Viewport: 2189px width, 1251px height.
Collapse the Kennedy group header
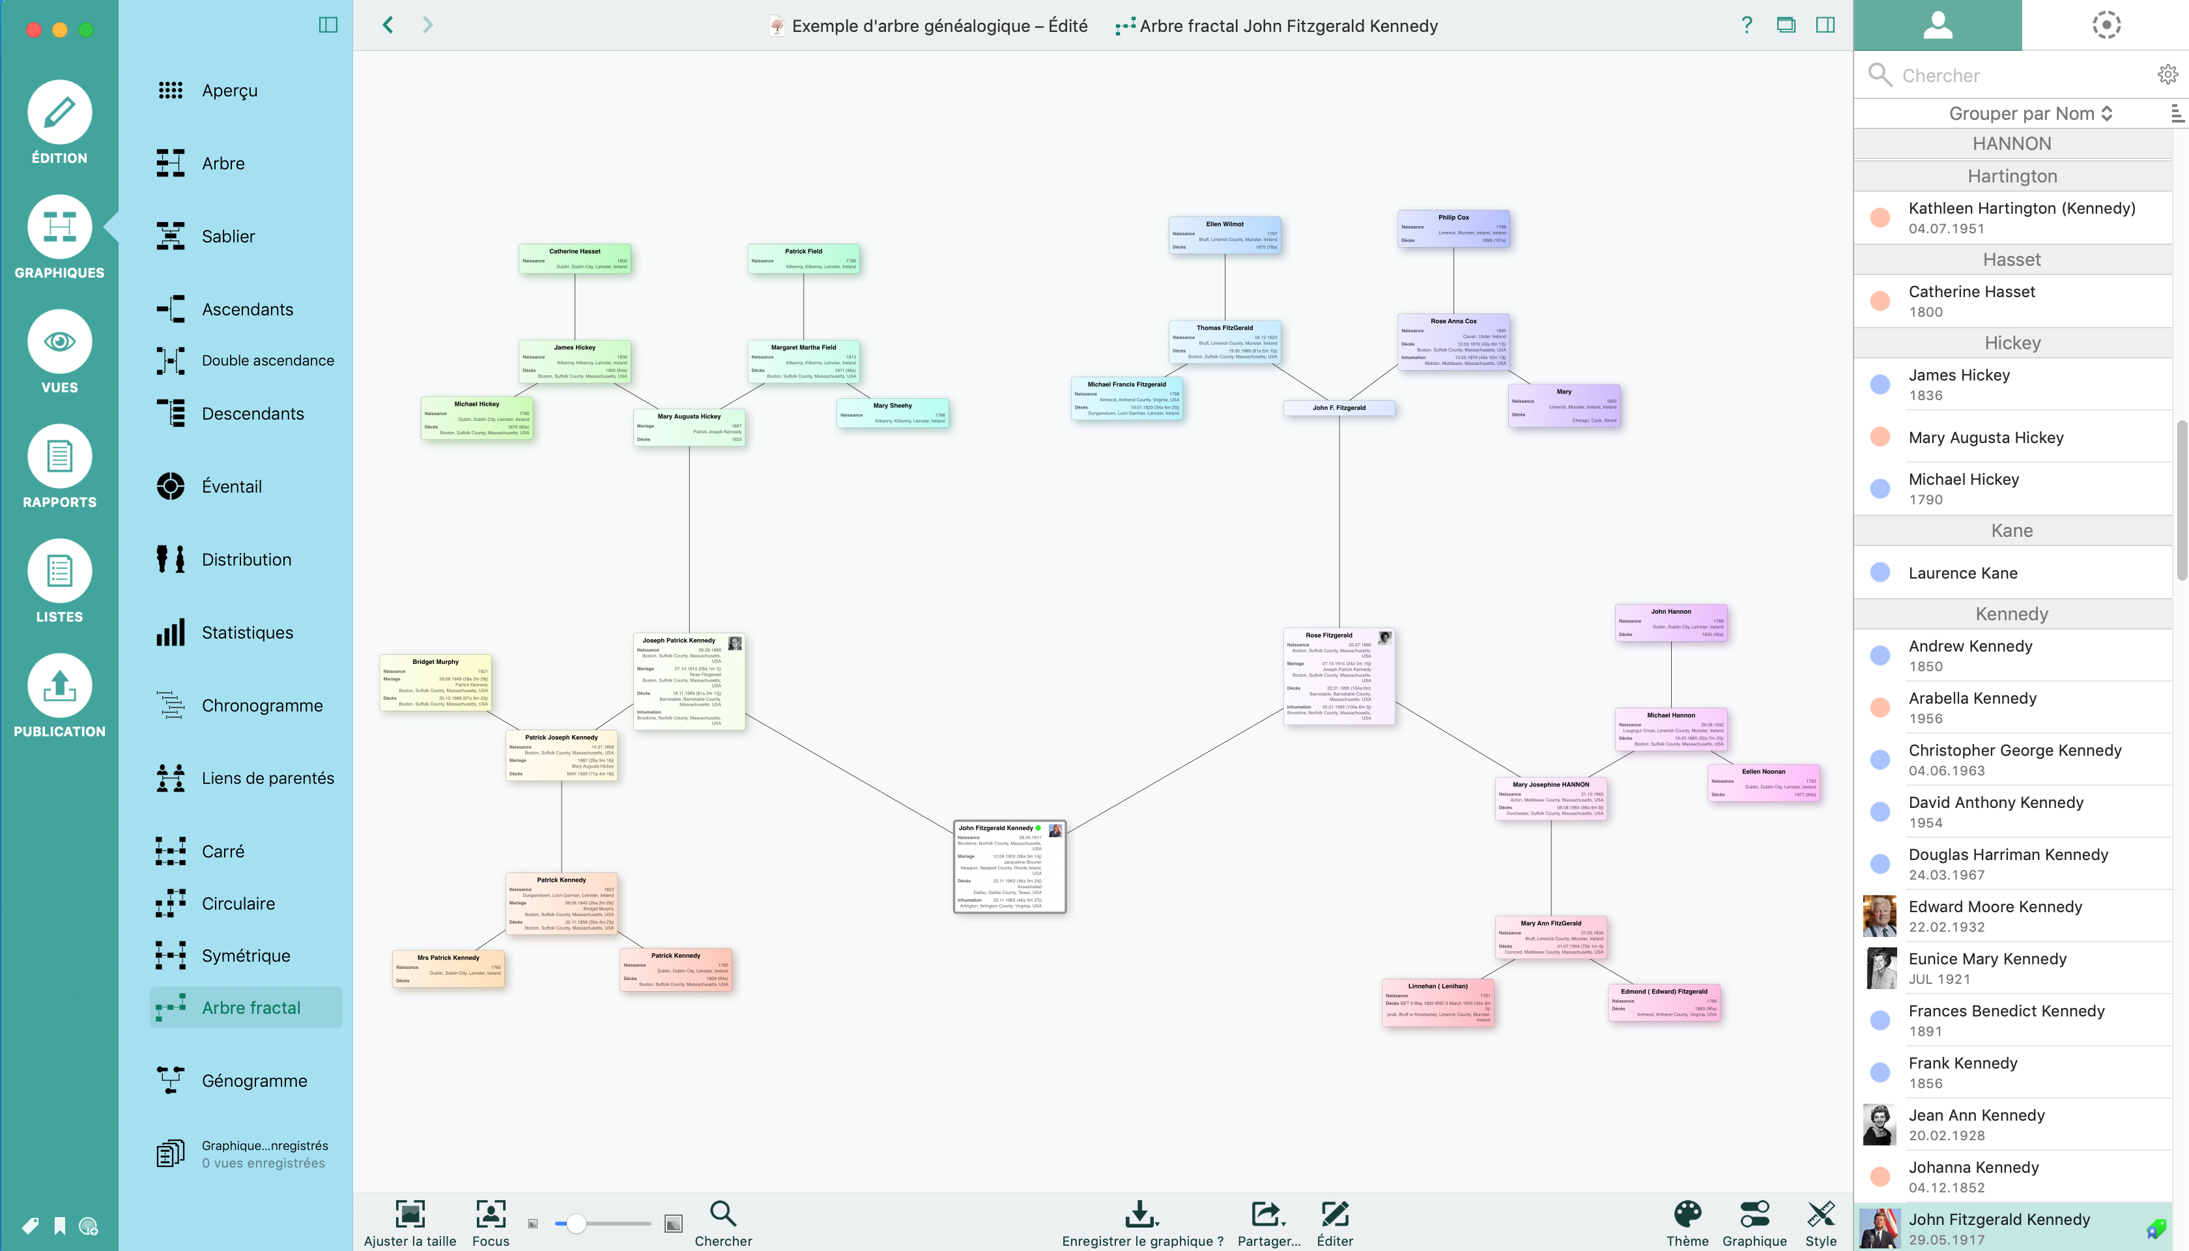coord(2013,614)
